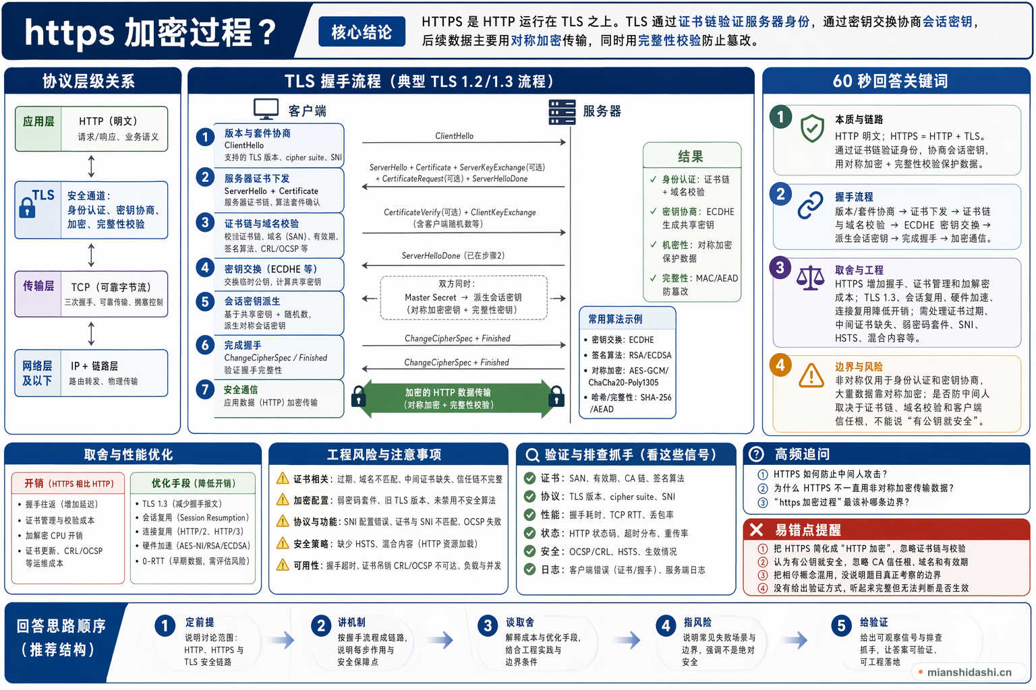Select the shield checkmark icon in 本质与链路 card
1036x690 pixels.
(x=812, y=128)
